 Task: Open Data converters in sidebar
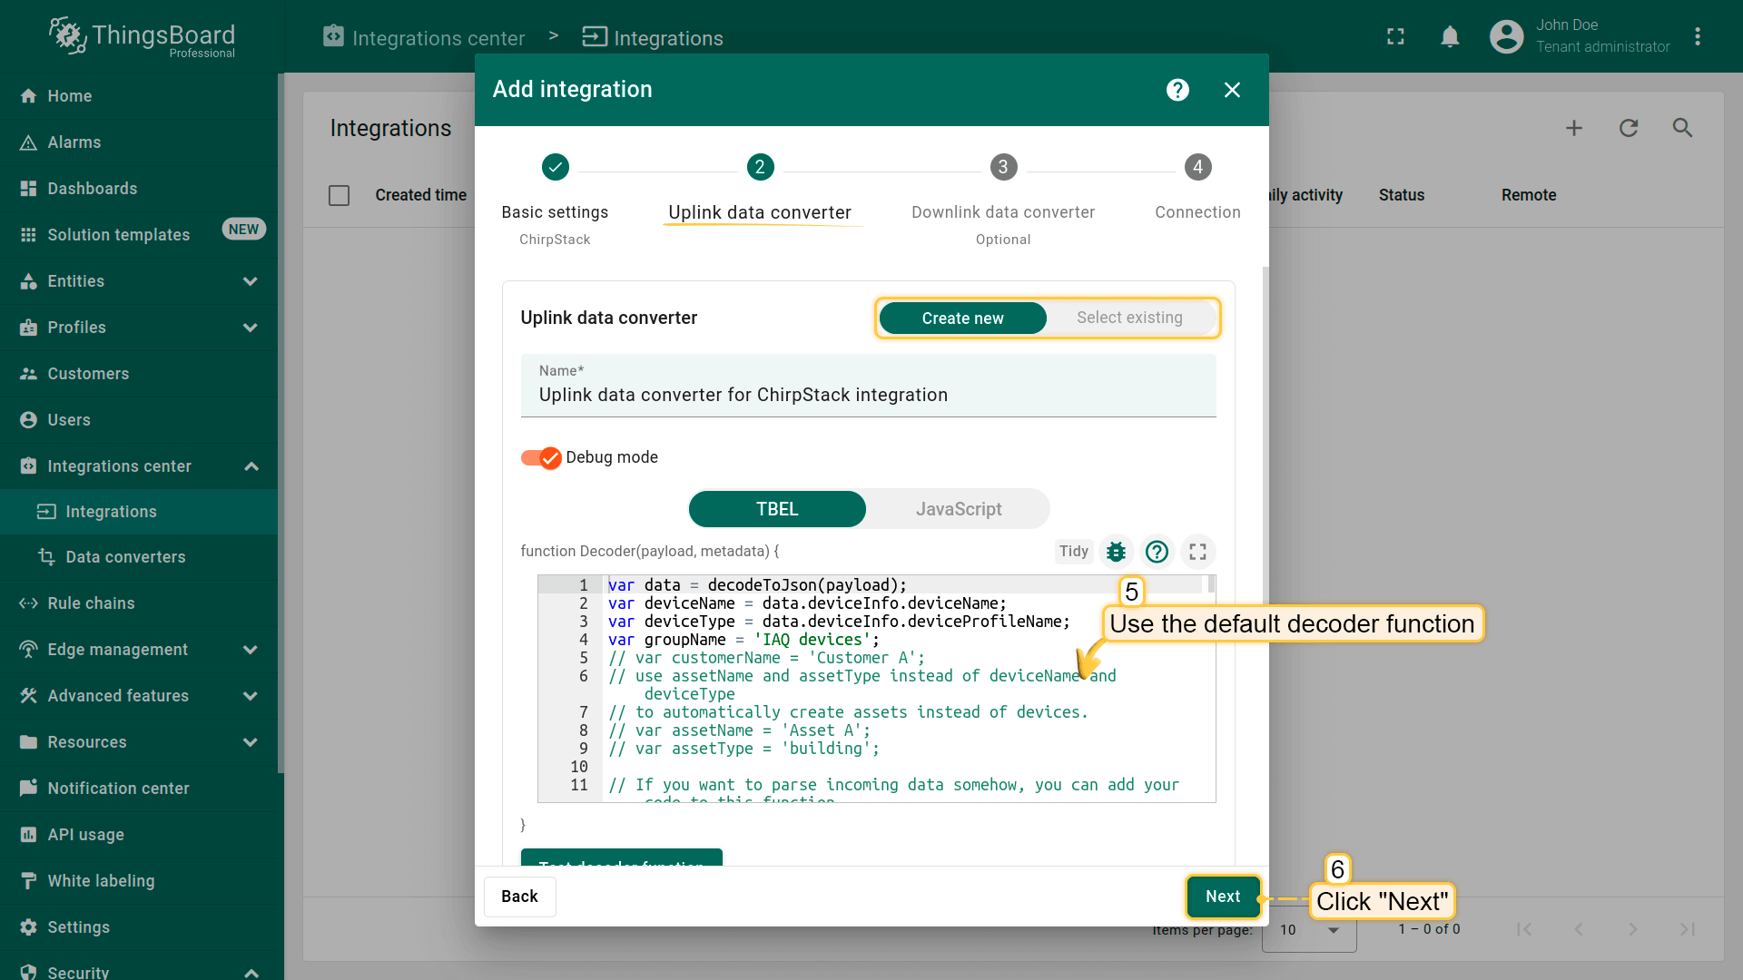click(x=139, y=557)
